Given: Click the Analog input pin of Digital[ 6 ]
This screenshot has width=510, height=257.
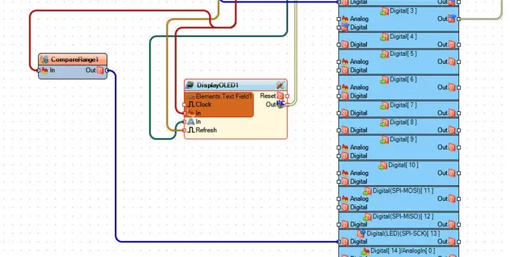Looking at the screenshot, I should point(339,87).
